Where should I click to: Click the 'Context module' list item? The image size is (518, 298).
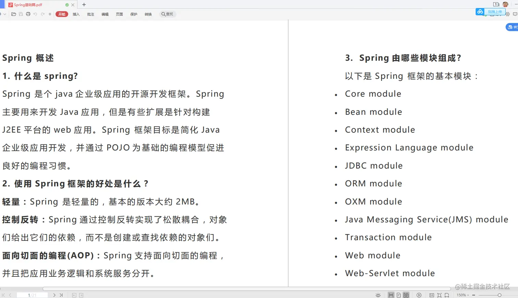[x=380, y=130]
